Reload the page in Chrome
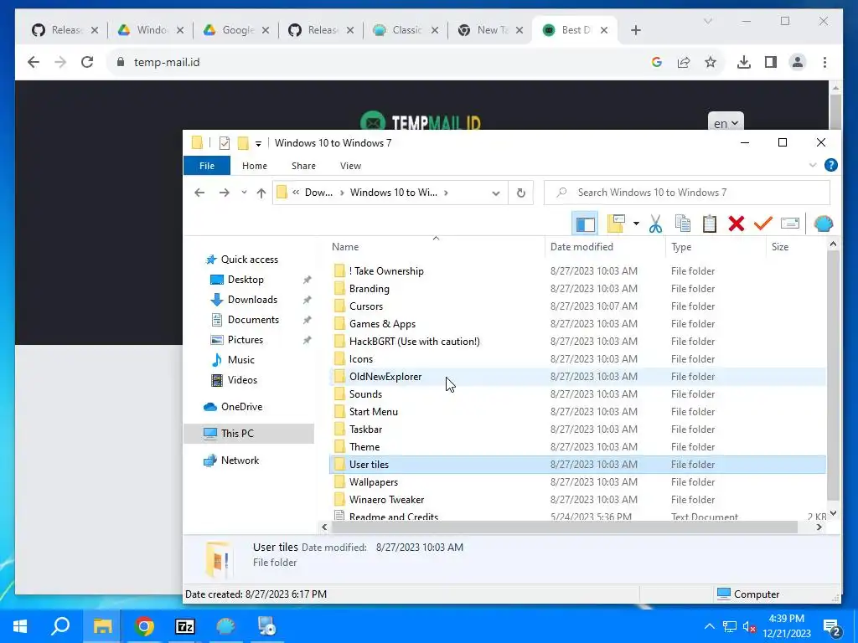 [x=87, y=62]
